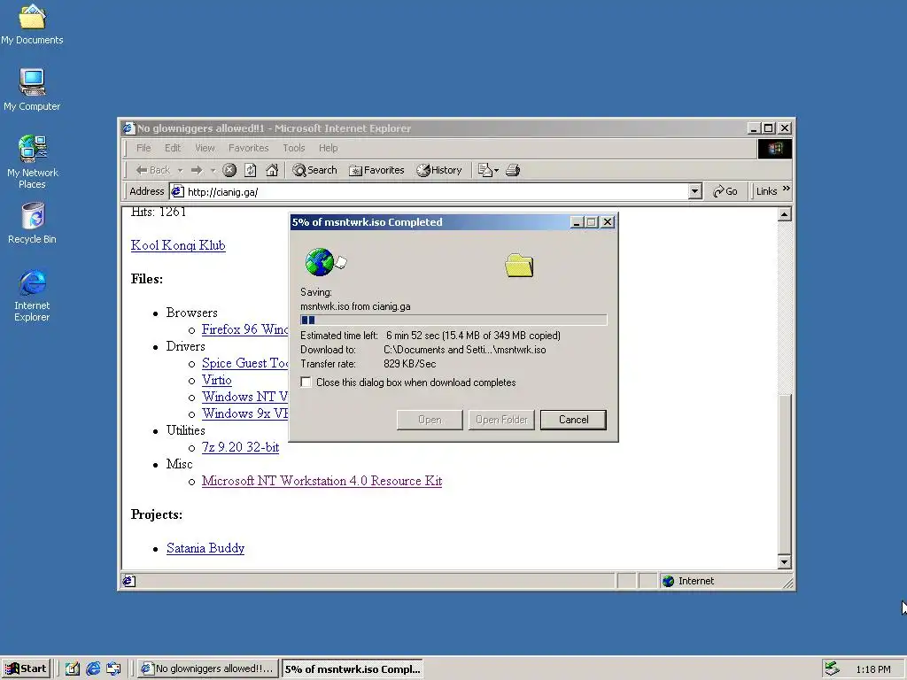Enable 'Close this dialog box when download completes'
This screenshot has width=907, height=680.
pyautogui.click(x=306, y=382)
